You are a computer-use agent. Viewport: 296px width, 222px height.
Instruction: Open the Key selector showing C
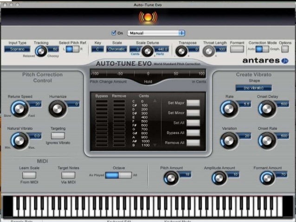97,49
